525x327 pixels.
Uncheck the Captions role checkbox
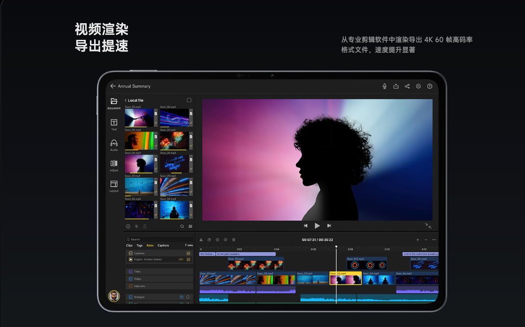131,253
